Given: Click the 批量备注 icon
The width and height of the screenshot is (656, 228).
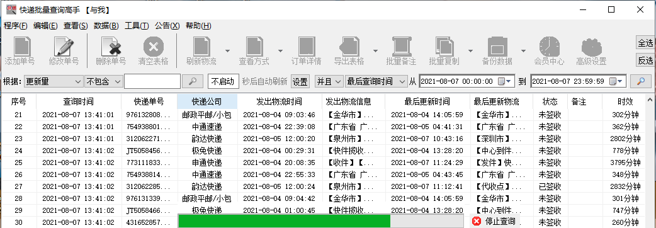Looking at the screenshot, I should pyautogui.click(x=401, y=46).
